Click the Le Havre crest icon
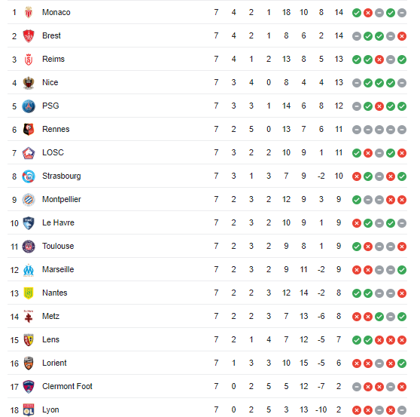 coord(29,223)
